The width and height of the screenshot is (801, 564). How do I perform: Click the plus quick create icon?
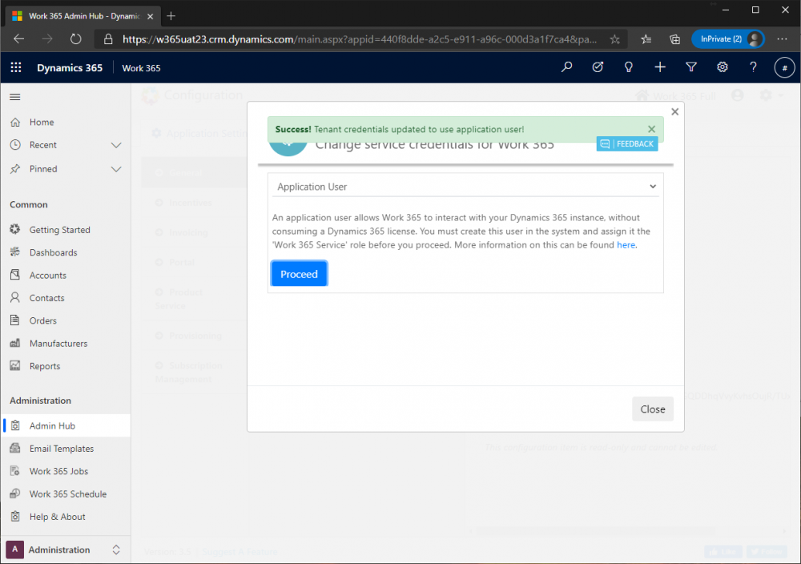660,67
